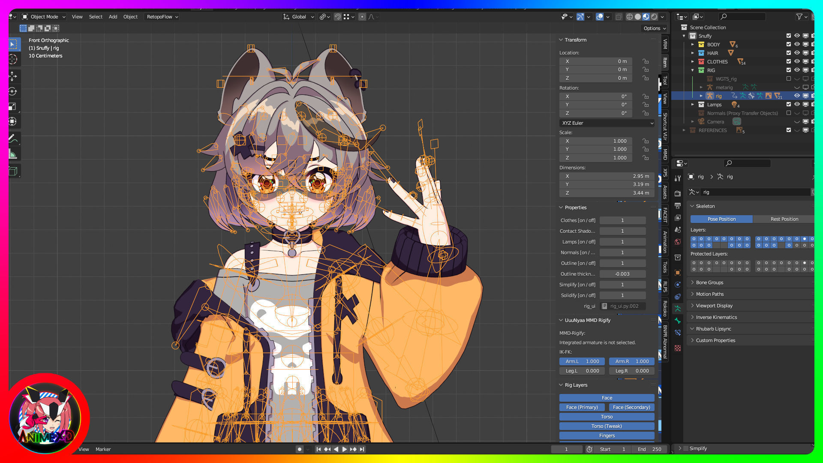
Task: Toggle CLOTHES collection exclude checkbox
Action: [x=789, y=62]
